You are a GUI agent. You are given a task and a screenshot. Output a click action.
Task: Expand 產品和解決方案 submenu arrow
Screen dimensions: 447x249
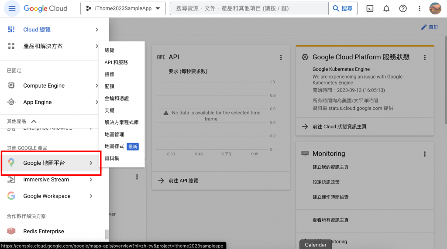96,46
